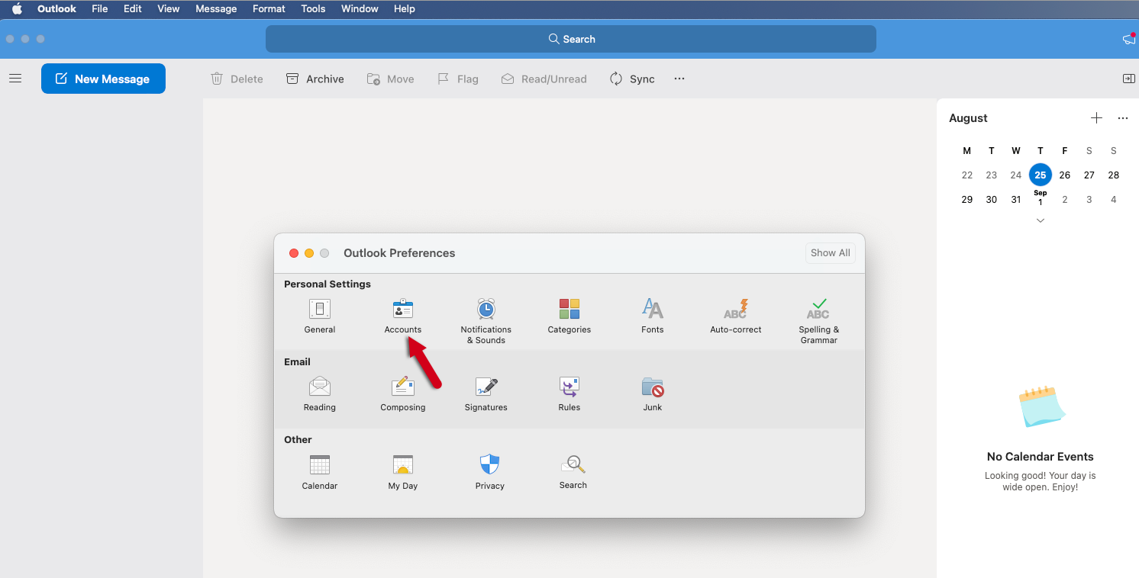This screenshot has height=578, width=1139.
Task: Click Read/Unread toolbar button
Action: pyautogui.click(x=544, y=79)
